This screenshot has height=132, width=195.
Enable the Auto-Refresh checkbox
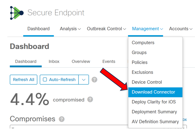pyautogui.click(x=45, y=79)
